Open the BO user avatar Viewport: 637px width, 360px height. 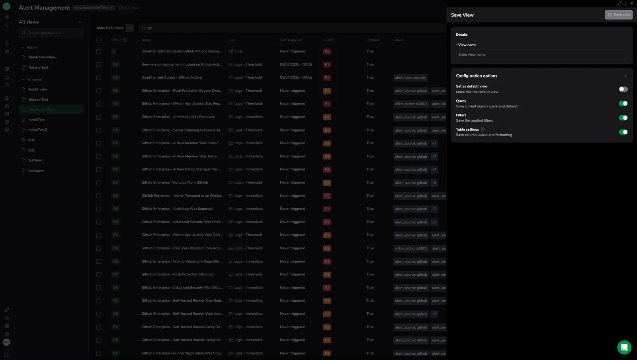point(6,343)
